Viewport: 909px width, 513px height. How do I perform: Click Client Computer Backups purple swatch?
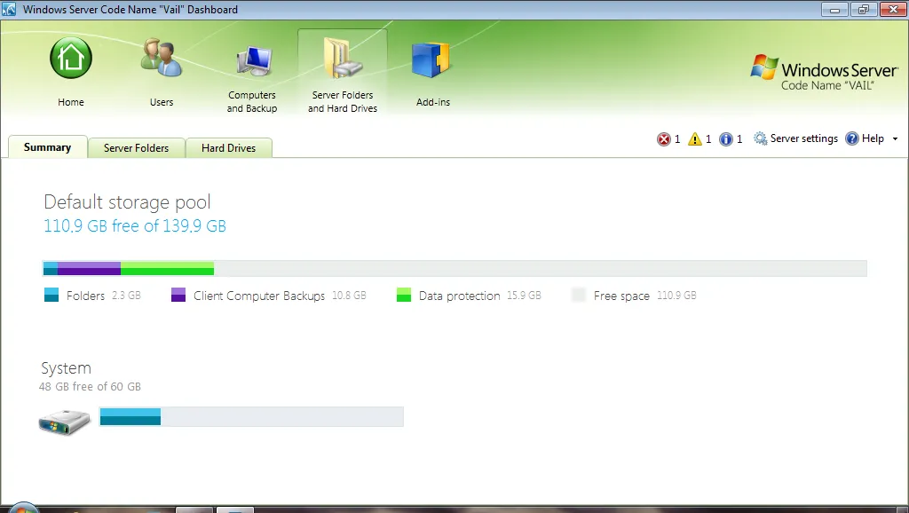[178, 295]
